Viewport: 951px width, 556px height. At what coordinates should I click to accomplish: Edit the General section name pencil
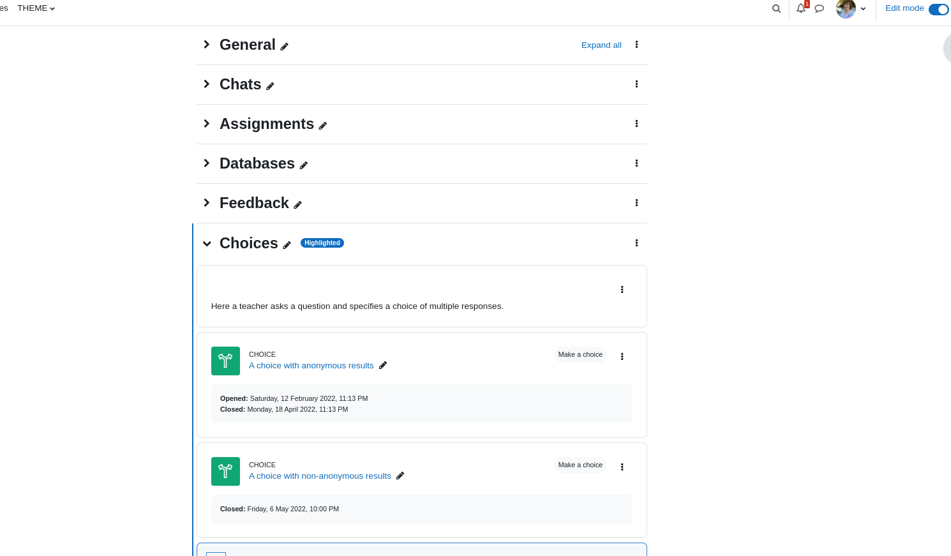(x=285, y=47)
